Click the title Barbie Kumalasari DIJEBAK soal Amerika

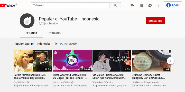pos(30,76)
